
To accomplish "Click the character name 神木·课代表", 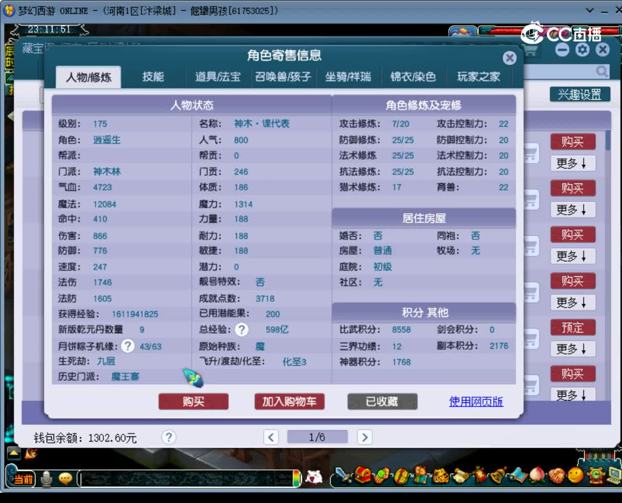I will (x=261, y=123).
